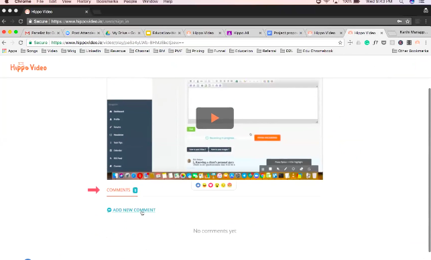Close the My Drive tab
Image resolution: width=431 pixels, height=260 pixels.
(139, 33)
